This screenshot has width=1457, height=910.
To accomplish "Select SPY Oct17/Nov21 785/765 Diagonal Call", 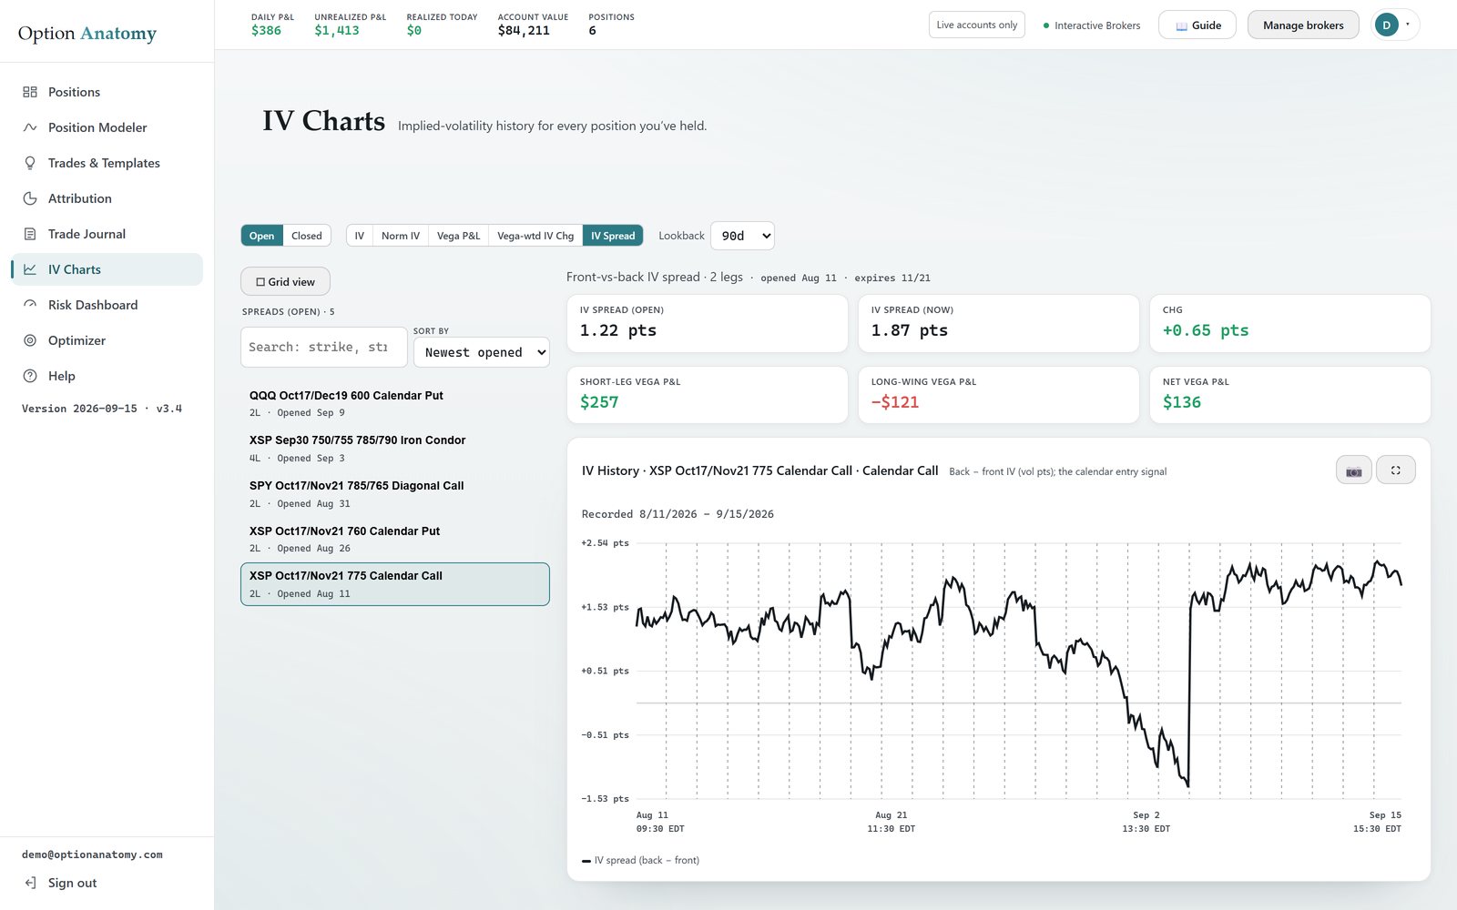I will [x=395, y=494].
